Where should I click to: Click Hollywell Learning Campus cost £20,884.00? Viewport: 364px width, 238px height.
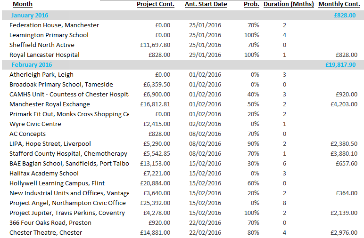[155, 183]
